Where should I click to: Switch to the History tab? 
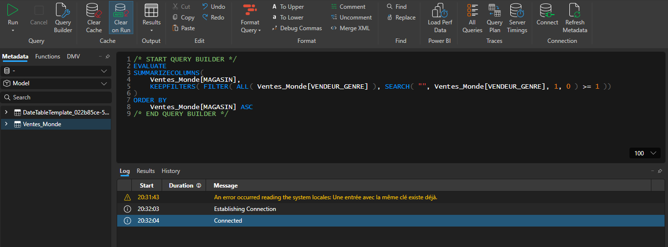pyautogui.click(x=171, y=171)
